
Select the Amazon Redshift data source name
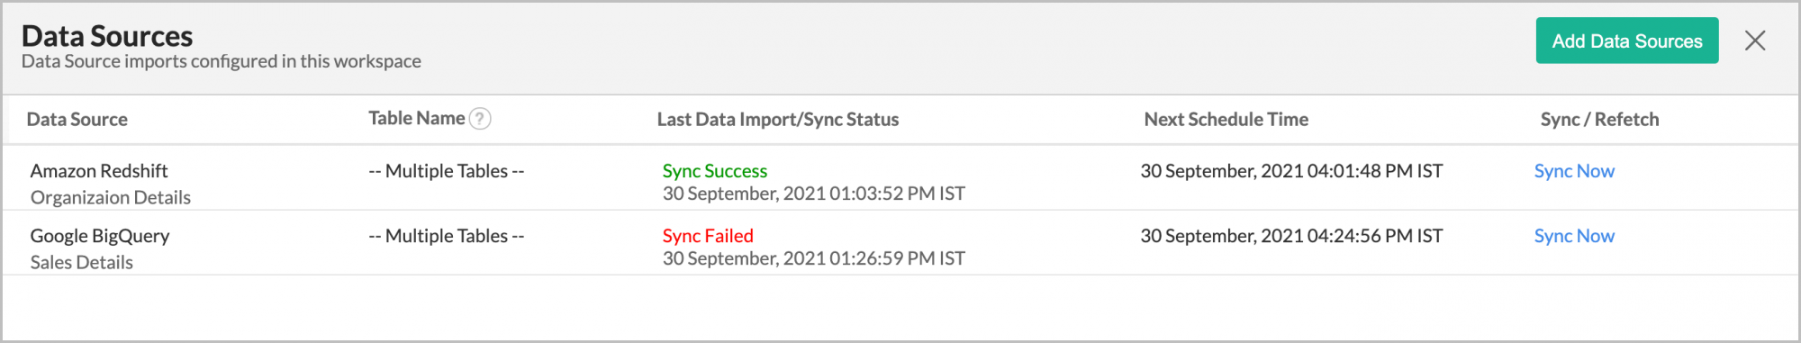99,171
